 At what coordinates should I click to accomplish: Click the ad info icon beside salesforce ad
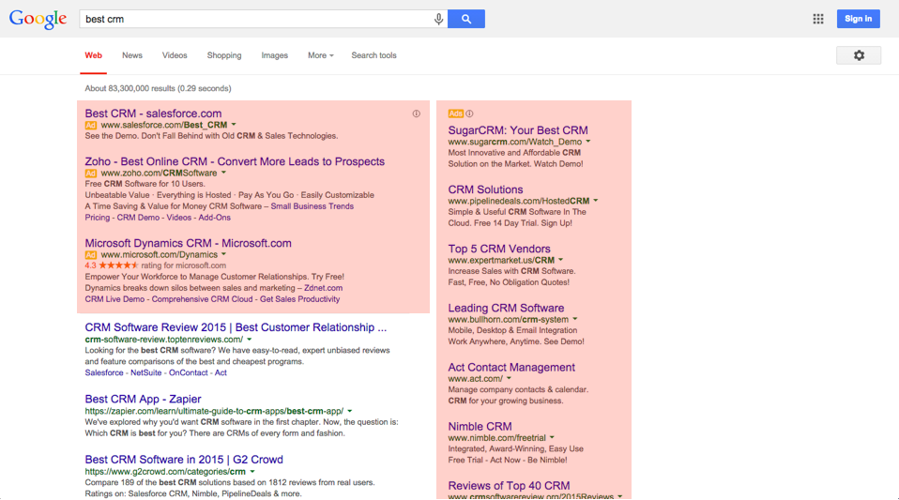(417, 114)
